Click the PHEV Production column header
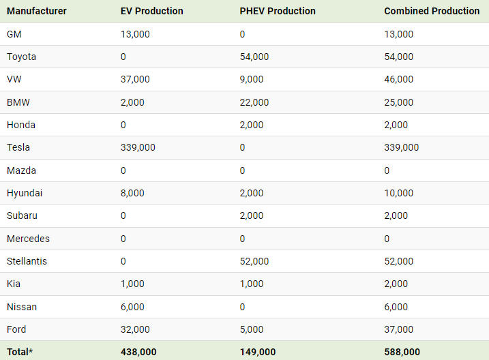 tap(278, 11)
